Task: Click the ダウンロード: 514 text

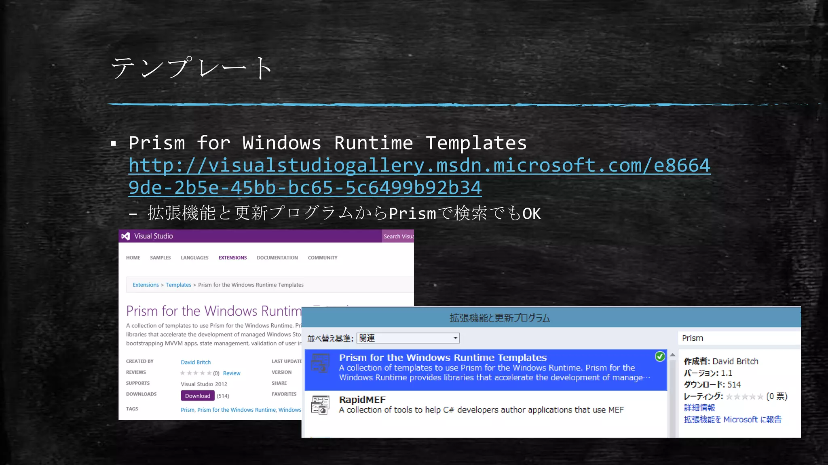Action: tap(712, 384)
